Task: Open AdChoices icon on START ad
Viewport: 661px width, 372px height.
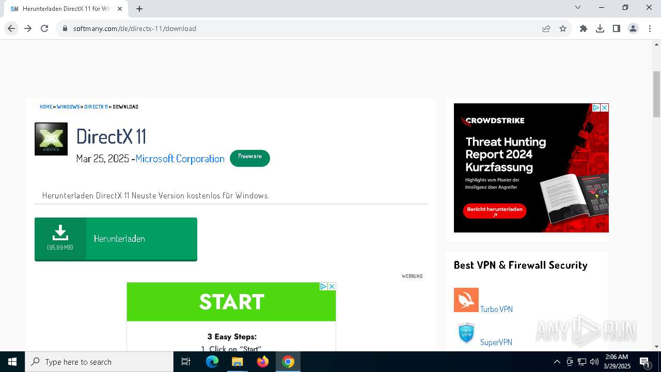Action: point(324,286)
